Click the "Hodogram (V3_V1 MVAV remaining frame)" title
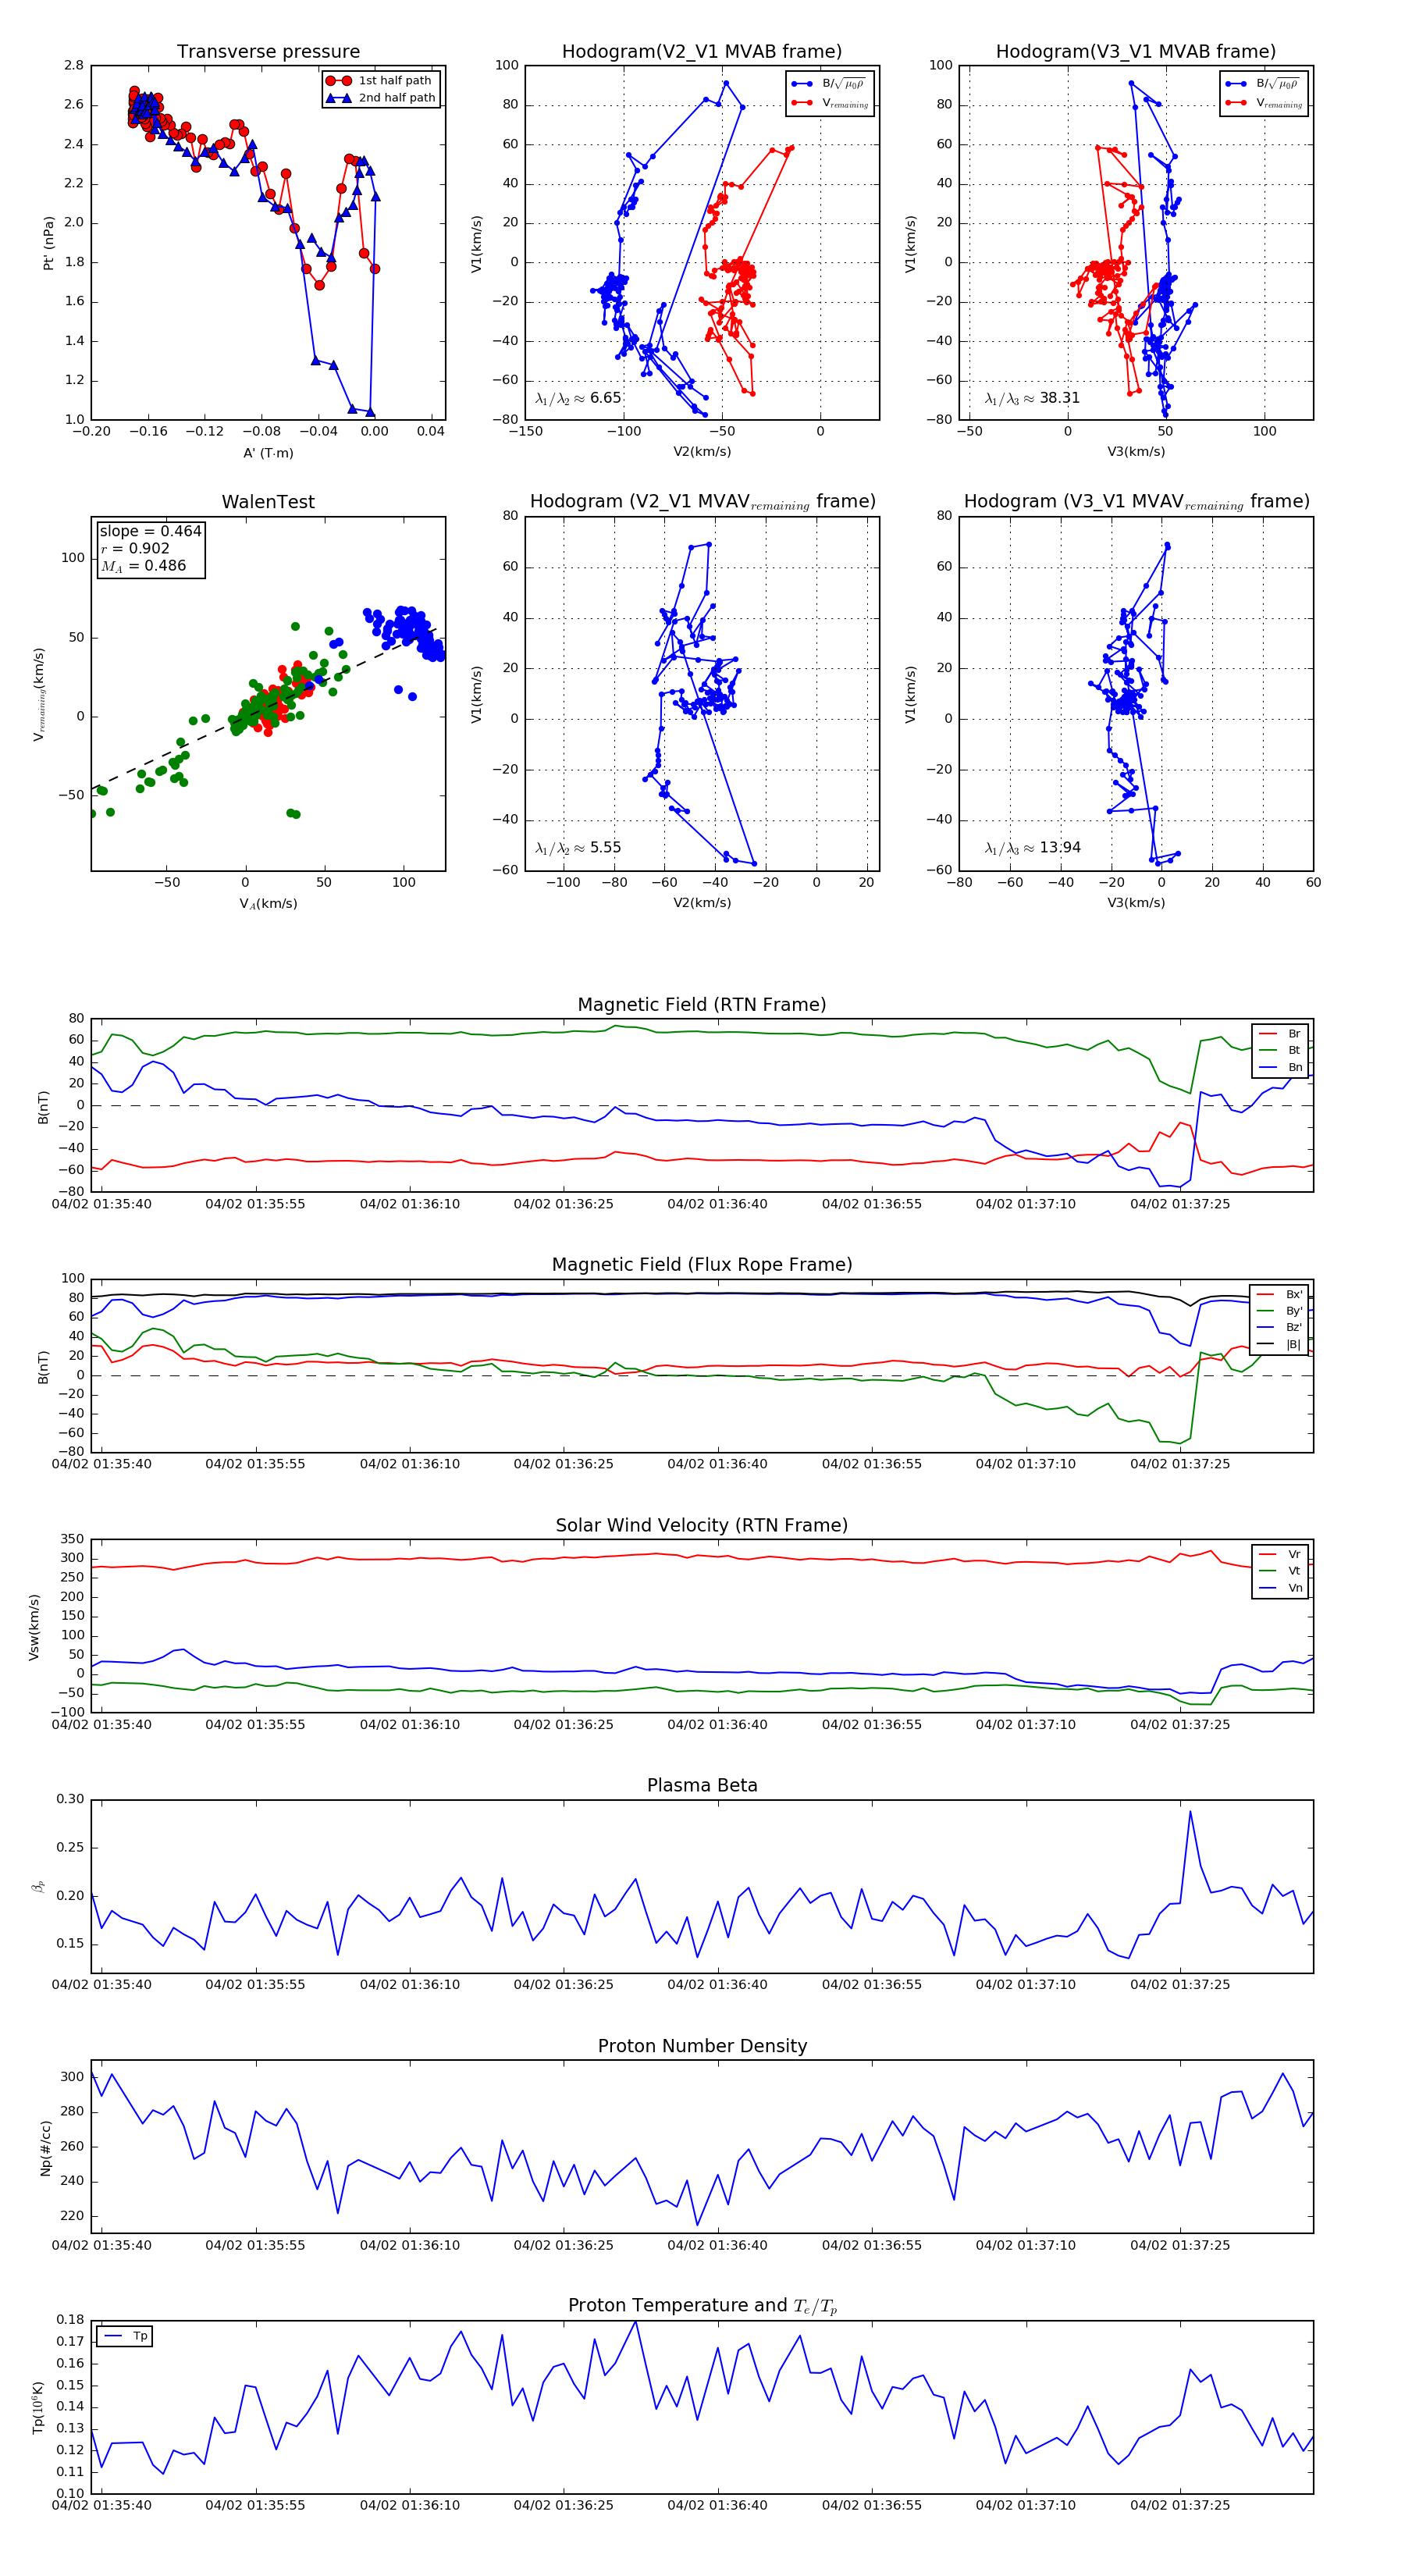This screenshot has height=2576, width=1405. pyautogui.click(x=1136, y=502)
